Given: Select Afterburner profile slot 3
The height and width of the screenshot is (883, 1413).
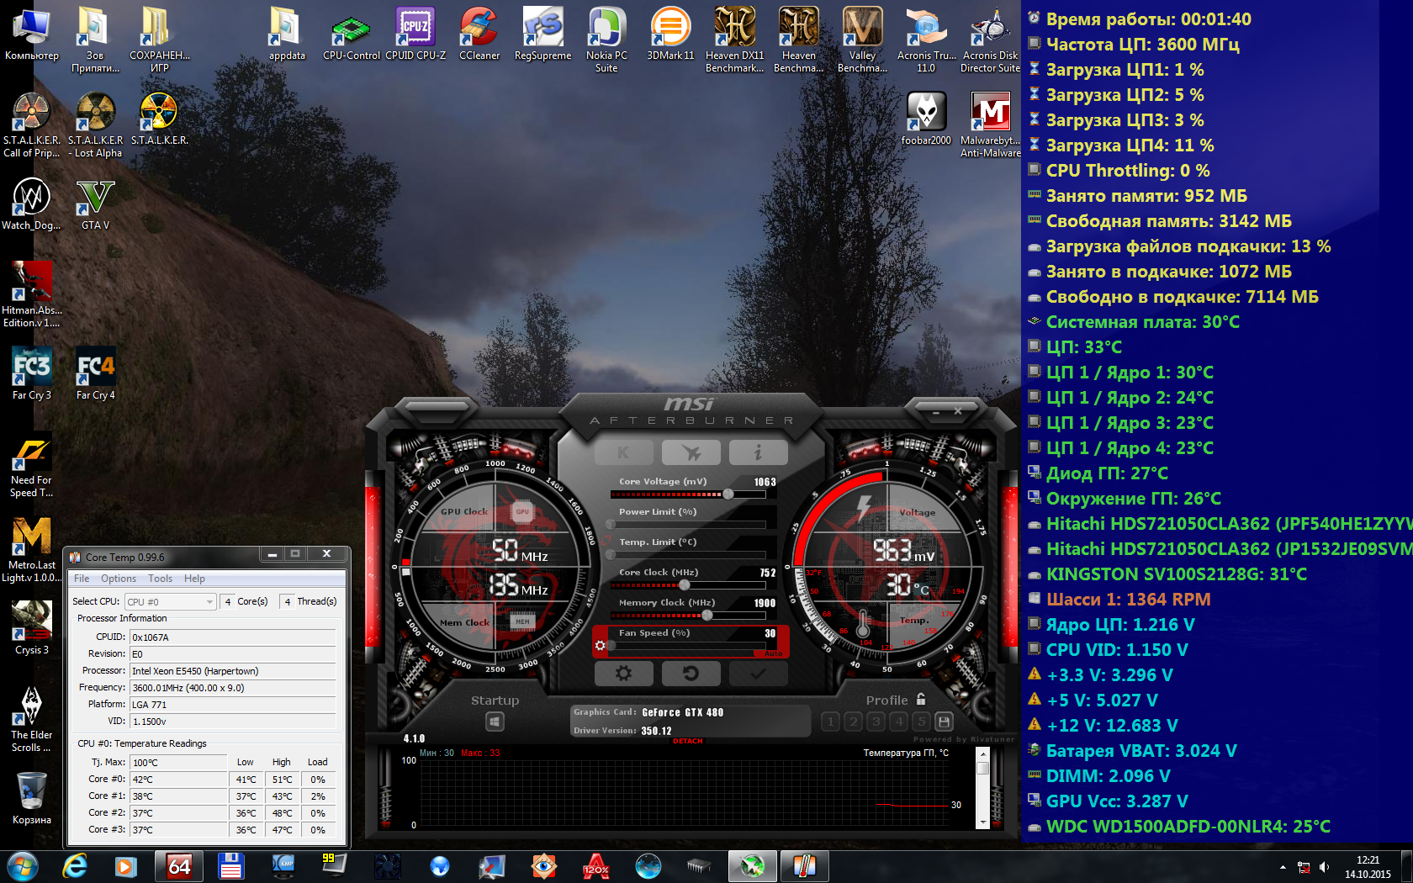Looking at the screenshot, I should (x=876, y=722).
